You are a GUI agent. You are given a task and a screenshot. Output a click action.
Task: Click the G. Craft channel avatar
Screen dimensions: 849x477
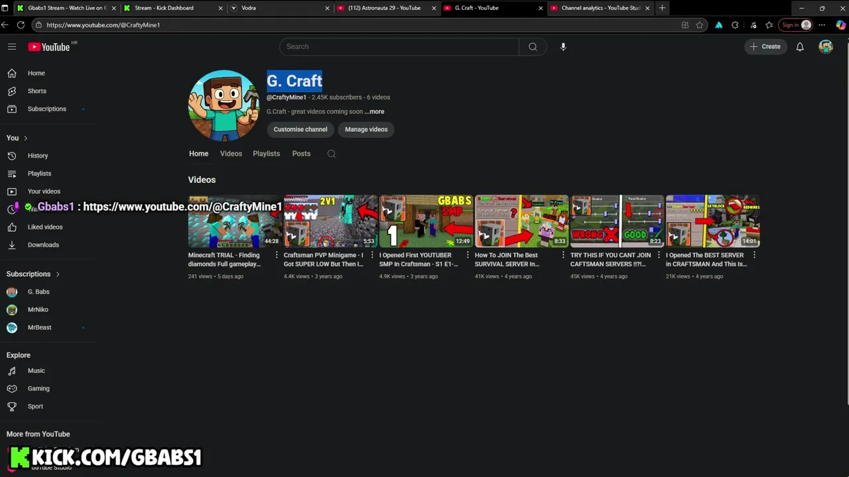(224, 105)
